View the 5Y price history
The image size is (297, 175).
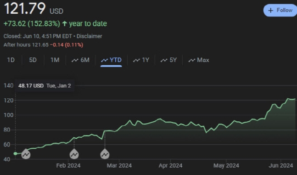coord(168,60)
